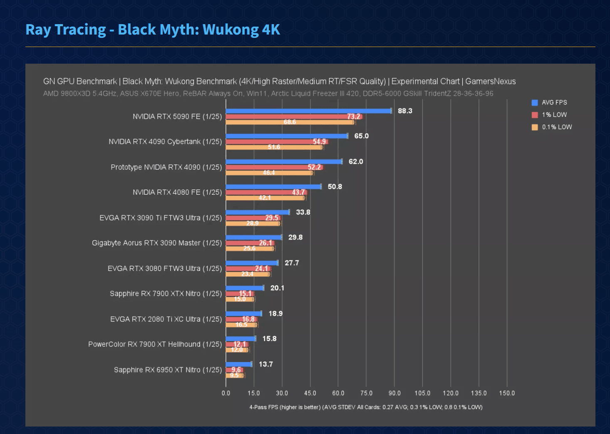Click the RTX 5090 FE 0.1% low value 68.6
This screenshot has width=610, height=434.
[x=290, y=122]
